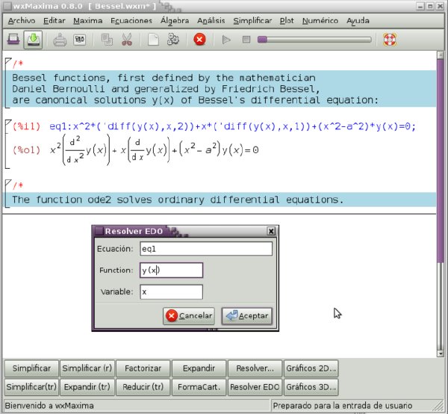Image resolution: width=448 pixels, height=414 pixels.
Task: Click the Print toolbar icon
Action: [x=60, y=40]
